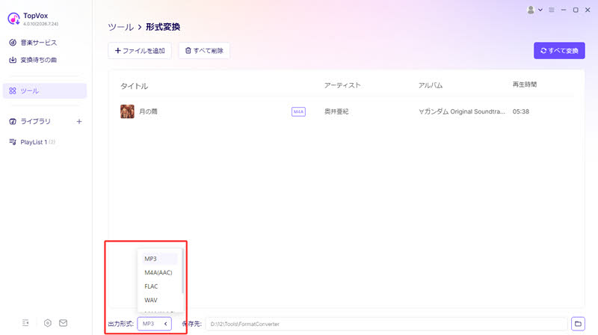598x335 pixels.
Task: Click すべて変換 button
Action: 559,50
